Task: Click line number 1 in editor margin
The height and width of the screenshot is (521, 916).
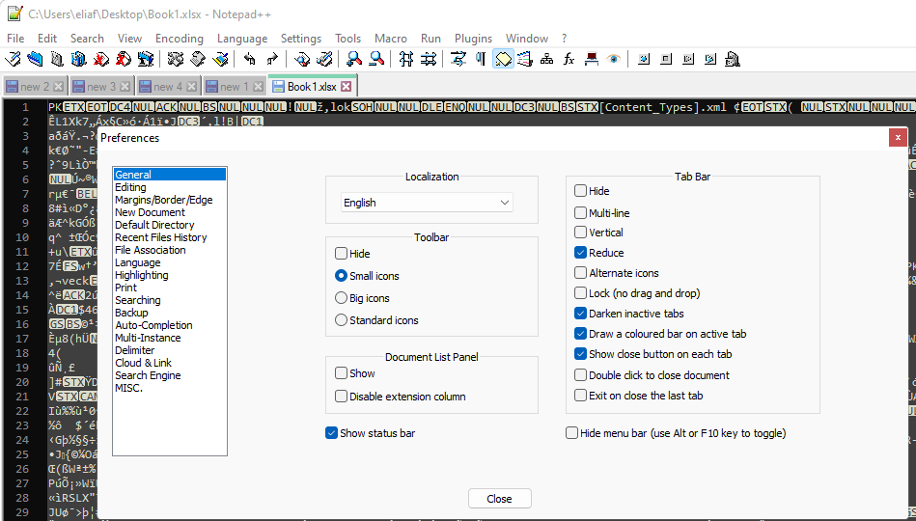Action: 25,107
